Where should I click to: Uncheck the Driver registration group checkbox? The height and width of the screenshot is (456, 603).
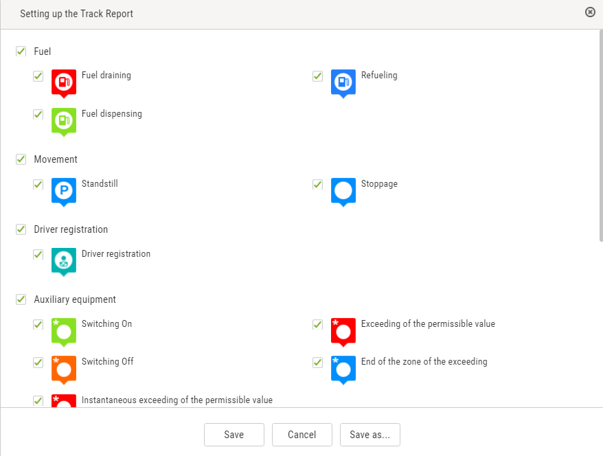[21, 229]
